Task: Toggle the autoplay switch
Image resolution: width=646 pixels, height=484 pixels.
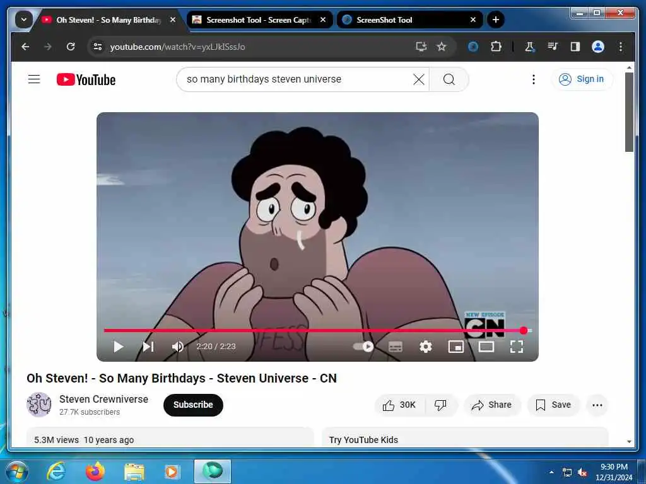Action: 363,347
